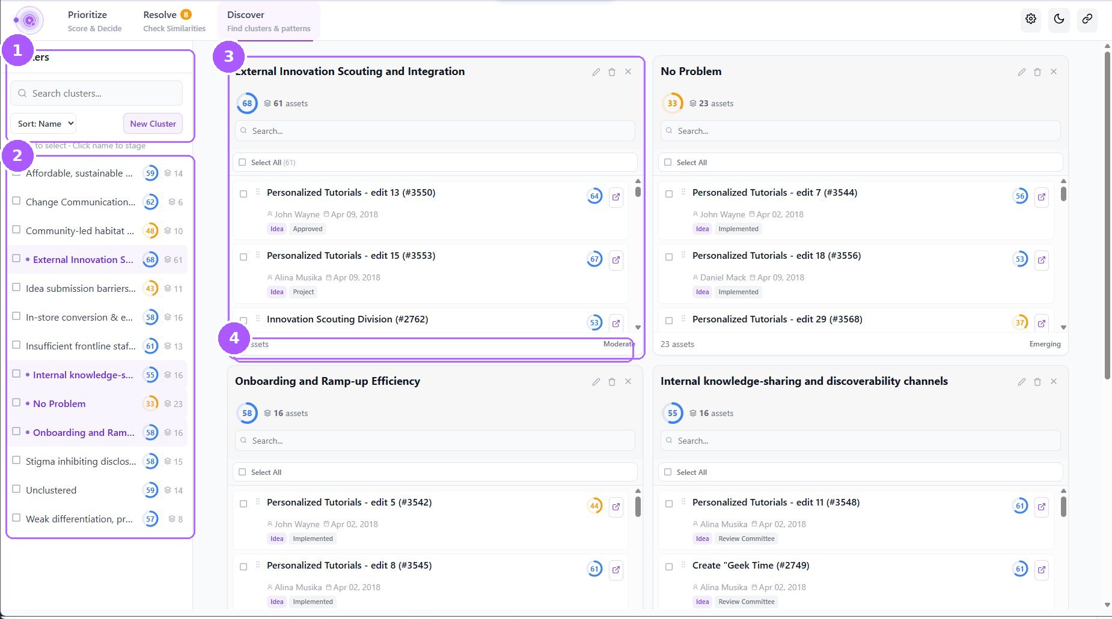The image size is (1112, 619).
Task: Click Weak differentiation cluster name in list
Action: [79, 519]
